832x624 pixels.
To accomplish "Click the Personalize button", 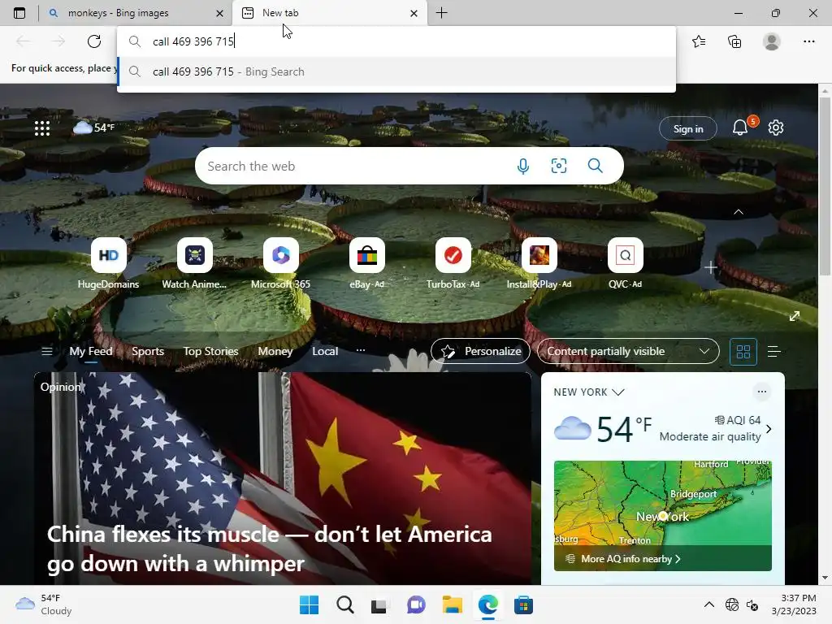I will pyautogui.click(x=480, y=351).
